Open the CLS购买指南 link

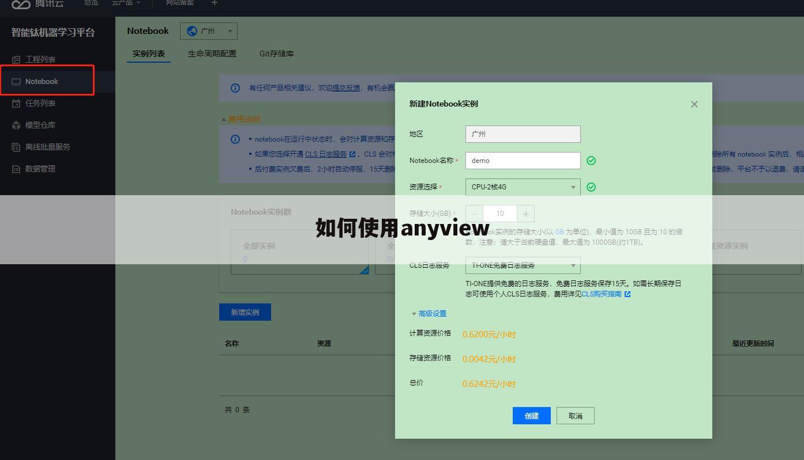602,294
